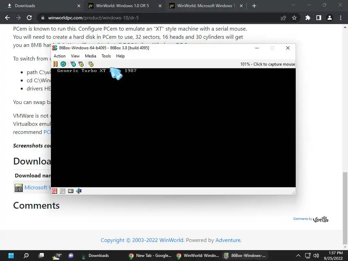Switch to 86Box-Windows taskbar button

point(245,256)
